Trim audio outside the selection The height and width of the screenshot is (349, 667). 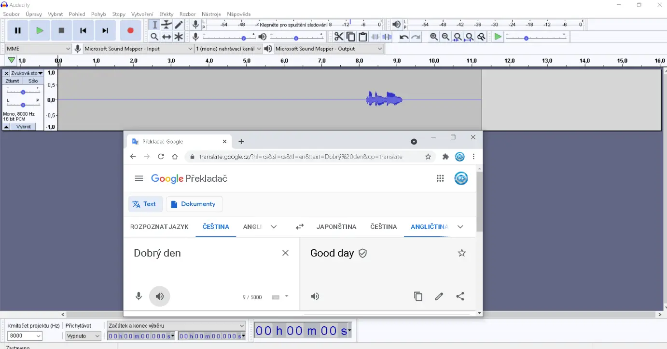coord(375,37)
